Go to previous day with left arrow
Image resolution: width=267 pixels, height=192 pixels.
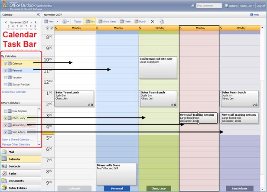tap(48, 28)
